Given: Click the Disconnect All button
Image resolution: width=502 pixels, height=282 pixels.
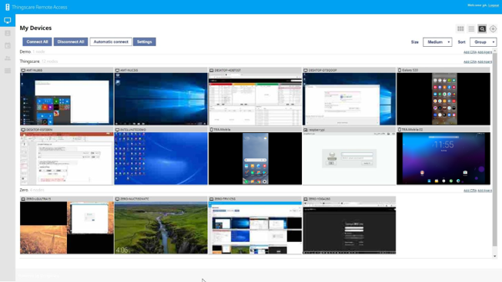Looking at the screenshot, I should [71, 41].
